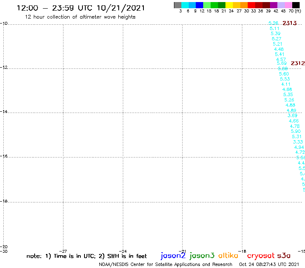The height and width of the screenshot is (268, 305).
Task: Click the longitude axis label -30
Action: pyautogui.click(x=4, y=251)
